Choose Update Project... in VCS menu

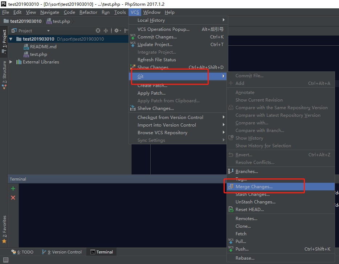click(x=178, y=45)
